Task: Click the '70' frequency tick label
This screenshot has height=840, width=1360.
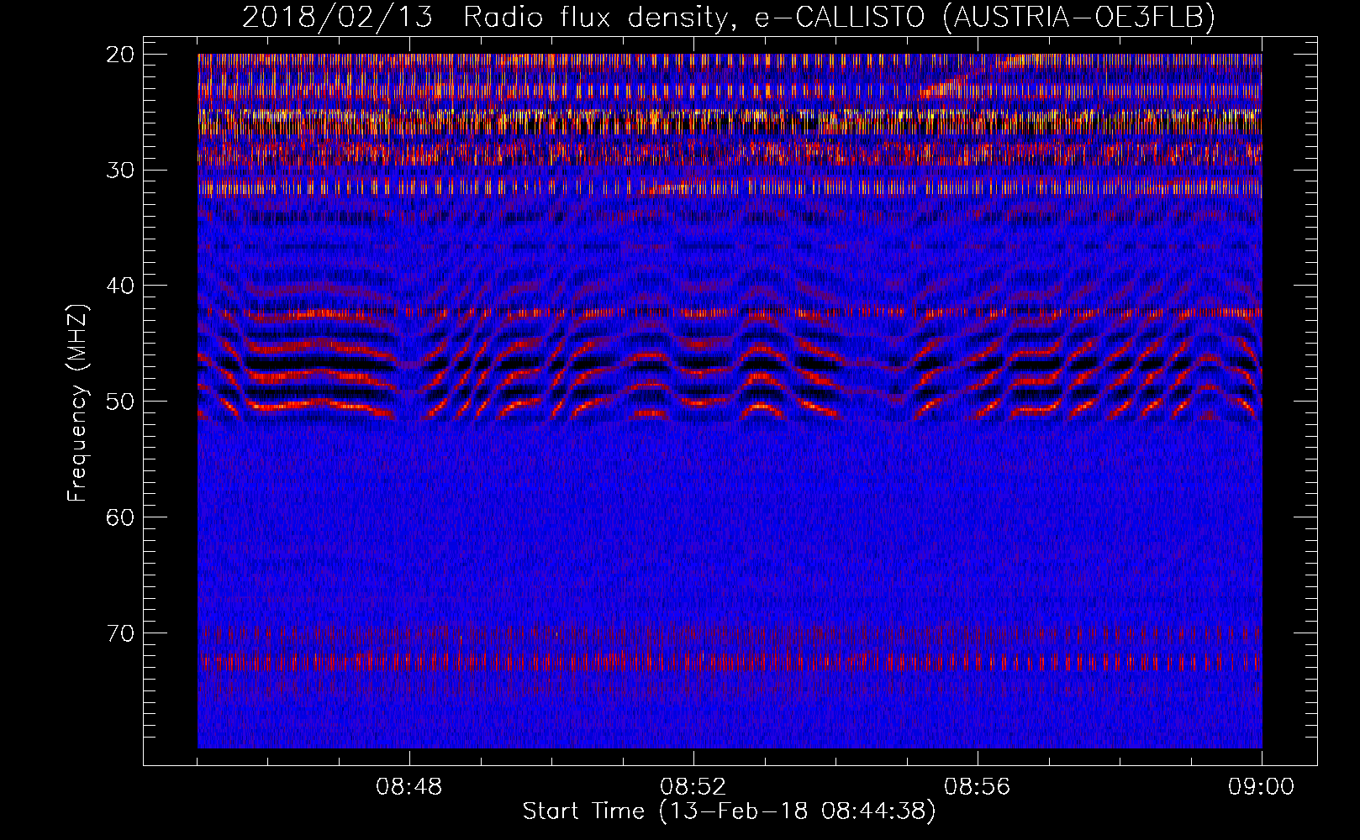Action: [x=122, y=633]
